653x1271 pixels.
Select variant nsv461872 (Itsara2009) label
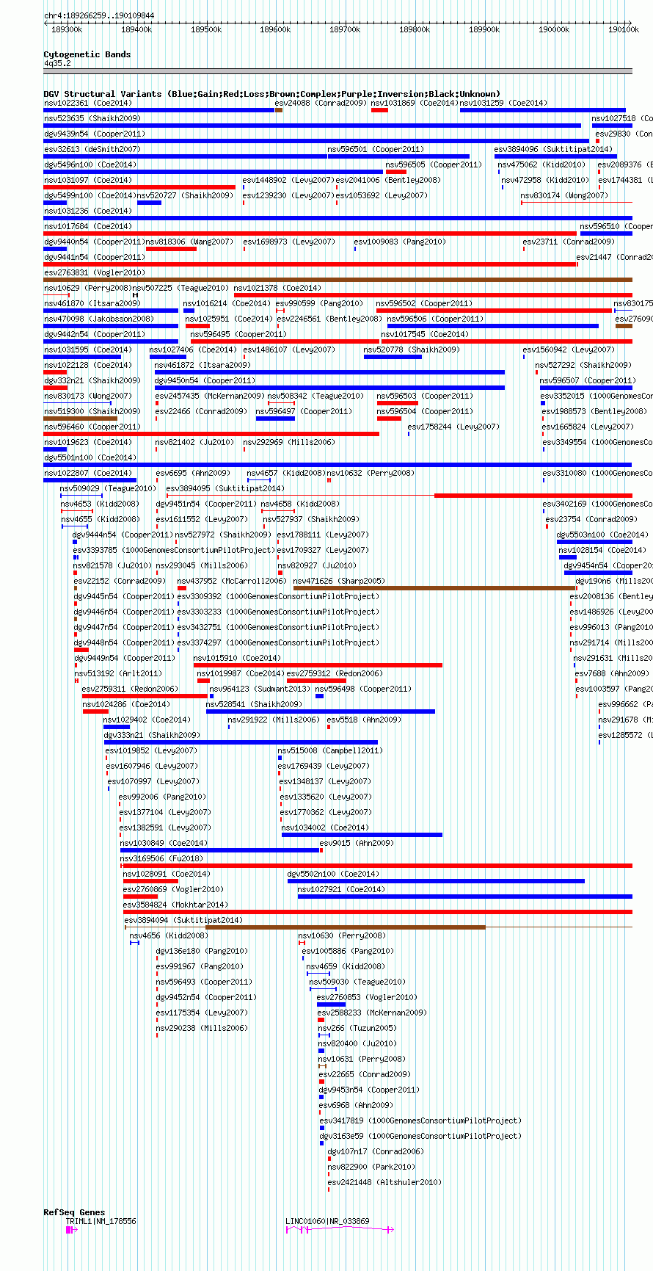[x=203, y=365]
